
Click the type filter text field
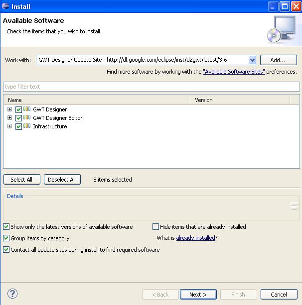151,87
